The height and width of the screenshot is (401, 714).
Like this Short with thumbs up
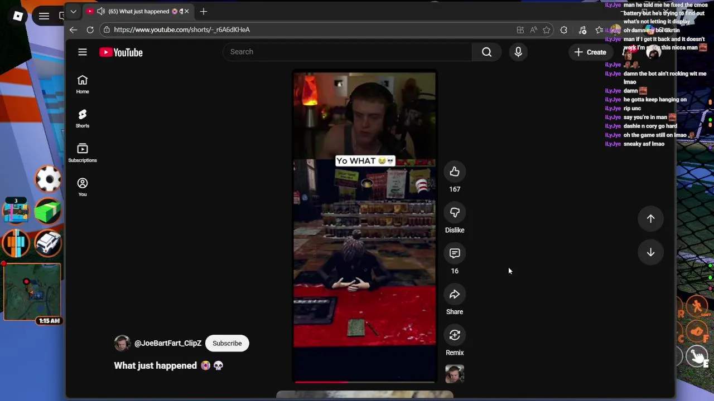click(x=455, y=172)
